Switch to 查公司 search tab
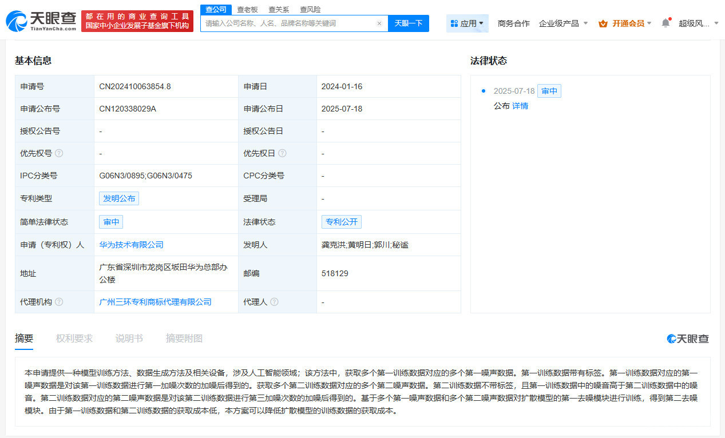Image resolution: width=725 pixels, height=438 pixels. pos(216,9)
